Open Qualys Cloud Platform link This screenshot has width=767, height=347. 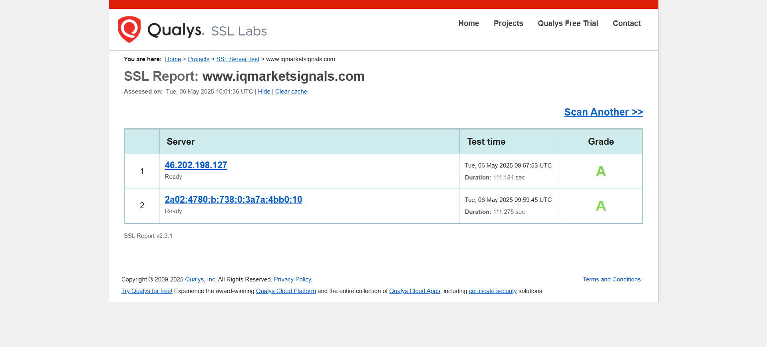(286, 291)
